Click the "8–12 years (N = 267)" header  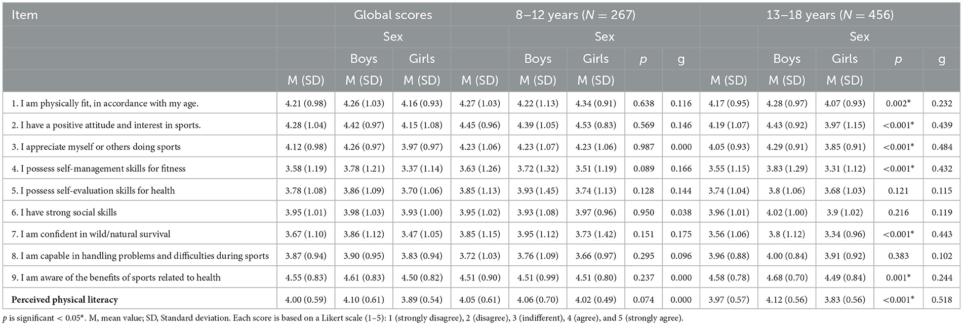575,15
